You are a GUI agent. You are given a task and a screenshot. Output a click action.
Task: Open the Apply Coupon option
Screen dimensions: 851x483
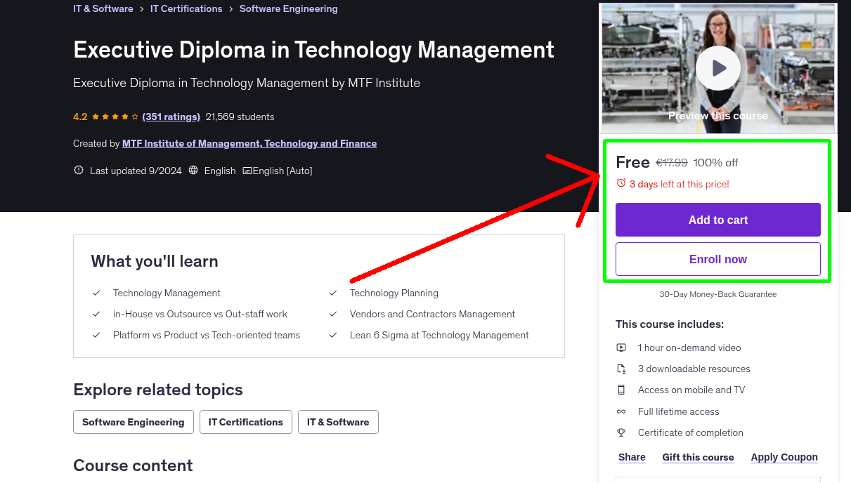coord(784,457)
